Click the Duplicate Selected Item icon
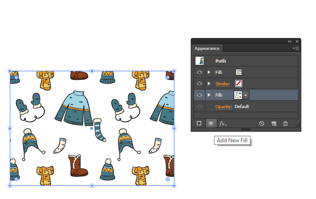The image size is (316, 199). coord(274,124)
